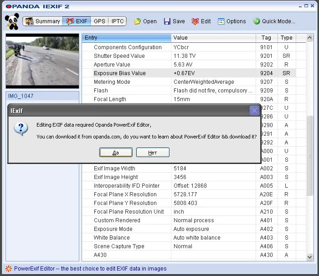Image resolution: width=319 pixels, height=276 pixels.
Task: Close the IExif dialog with X
Action: [254, 111]
